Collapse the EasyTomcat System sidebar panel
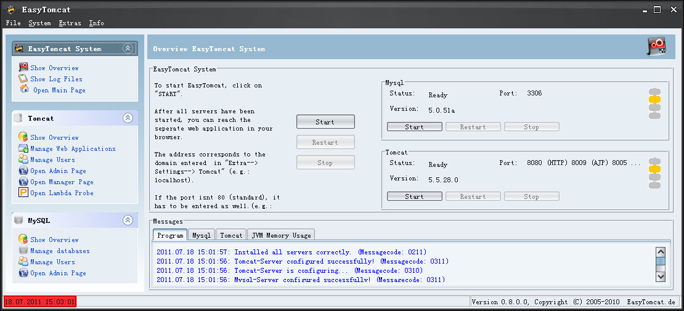The image size is (684, 311). [128, 49]
